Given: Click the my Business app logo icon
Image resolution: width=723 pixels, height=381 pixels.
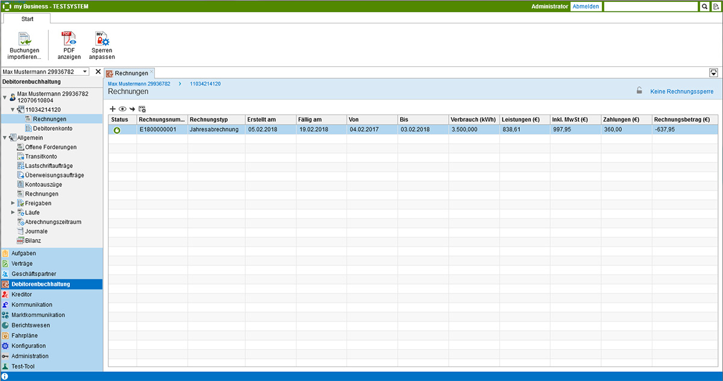Looking at the screenshot, I should click(x=6, y=6).
